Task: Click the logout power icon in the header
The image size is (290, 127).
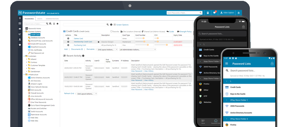Action: (239, 13)
